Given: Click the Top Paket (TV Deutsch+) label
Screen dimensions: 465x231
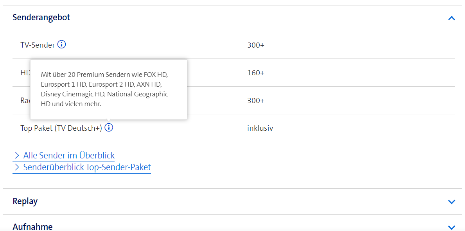Looking at the screenshot, I should pos(61,128).
